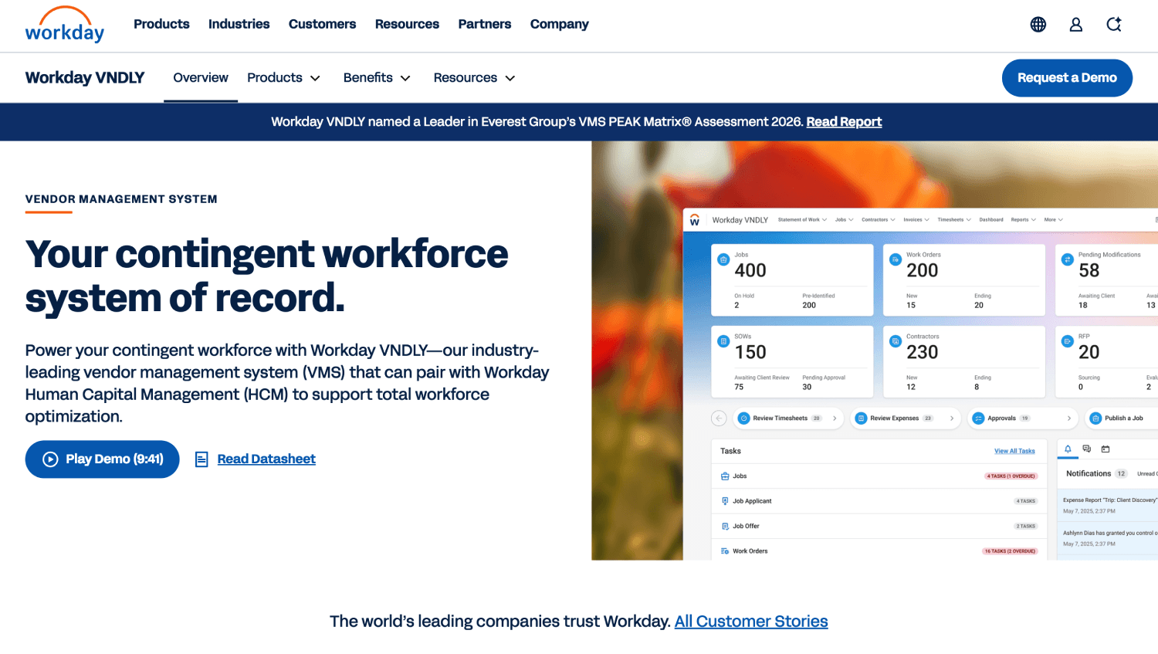
Task: Click the Publish a Job chip label
Action: (x=1124, y=418)
